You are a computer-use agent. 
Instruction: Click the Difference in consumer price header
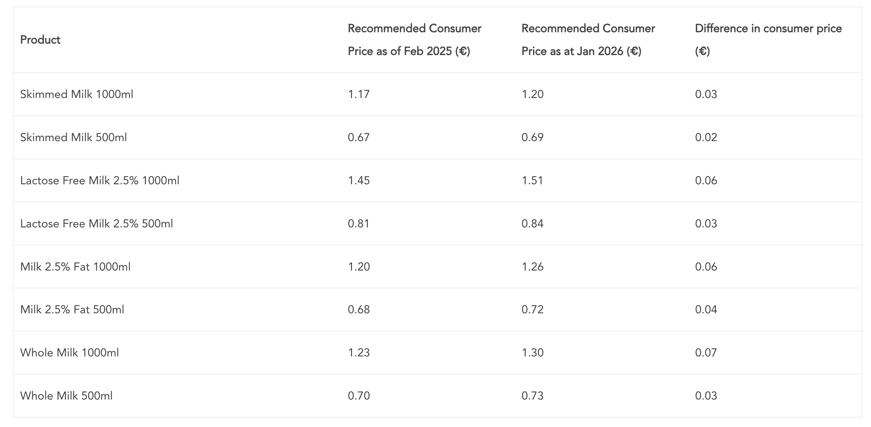point(768,40)
